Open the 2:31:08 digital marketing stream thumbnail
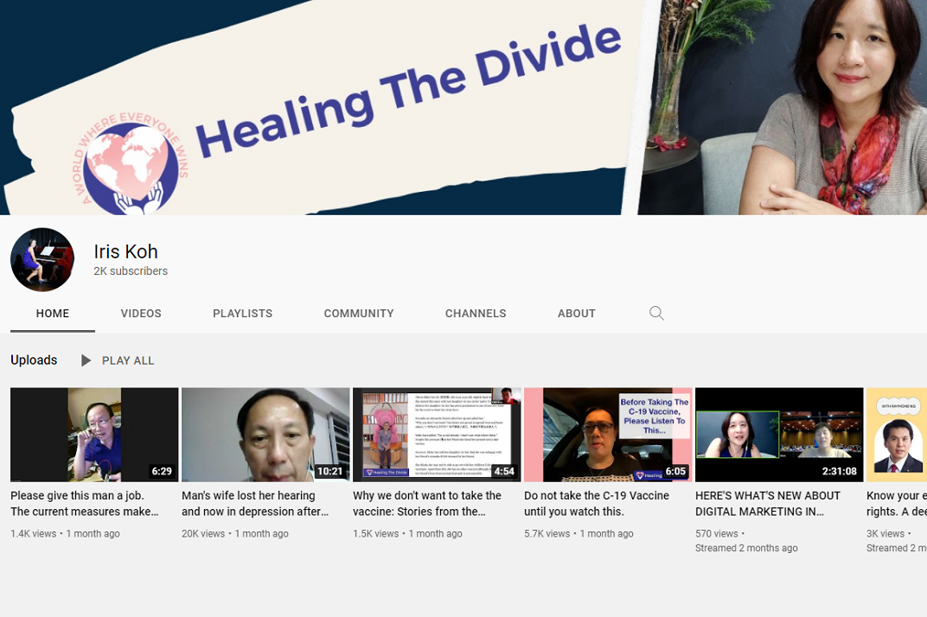This screenshot has width=927, height=617. [x=779, y=434]
